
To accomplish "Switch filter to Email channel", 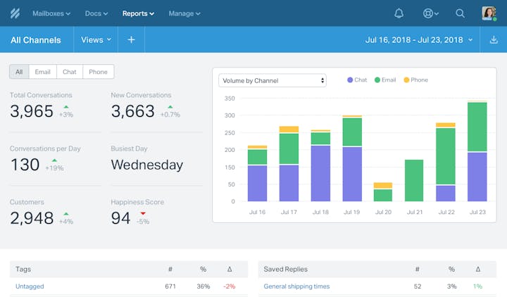I will coord(43,72).
